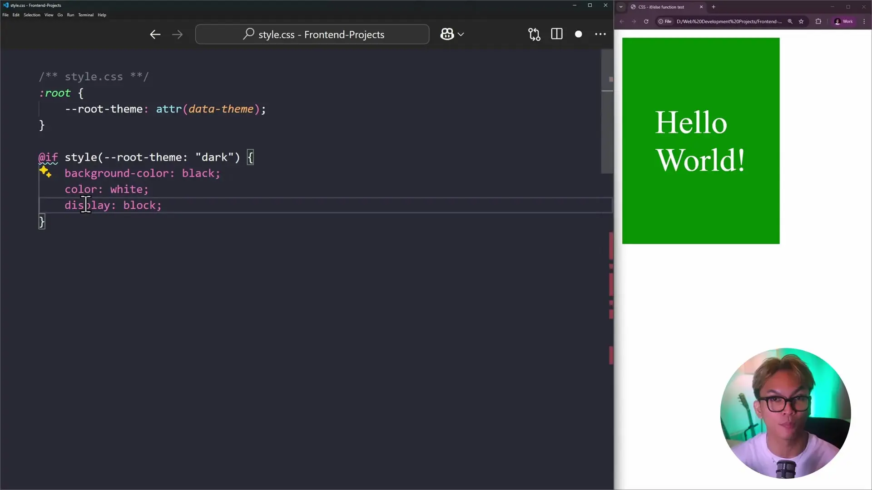This screenshot has width=872, height=490.
Task: Go back in VS Code editor history
Action: (x=155, y=34)
